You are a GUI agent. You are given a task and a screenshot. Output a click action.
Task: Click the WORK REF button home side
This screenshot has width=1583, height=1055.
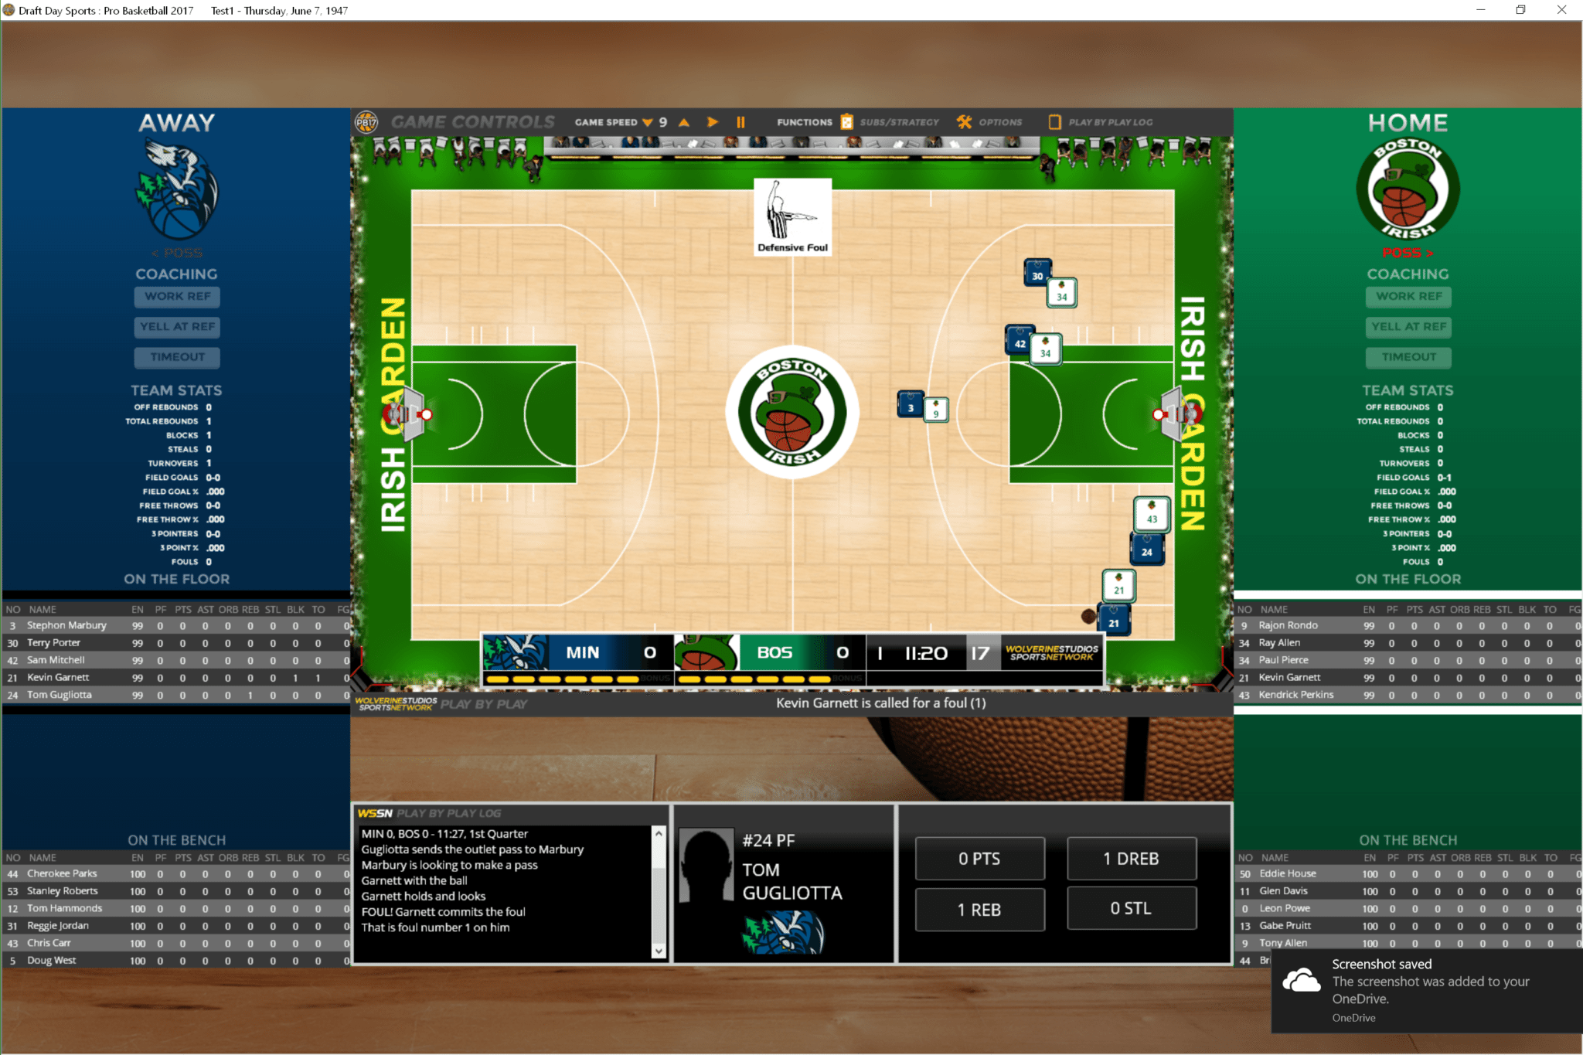(x=1408, y=297)
